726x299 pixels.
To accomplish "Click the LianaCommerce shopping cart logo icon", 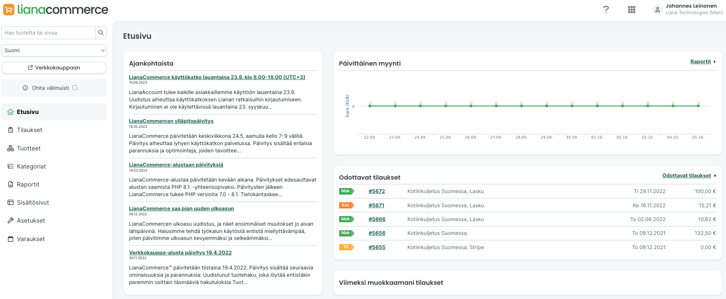I will (8, 10).
